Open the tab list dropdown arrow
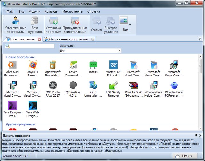Image resolution: width=205 pixels, height=161 pixels. click(200, 39)
